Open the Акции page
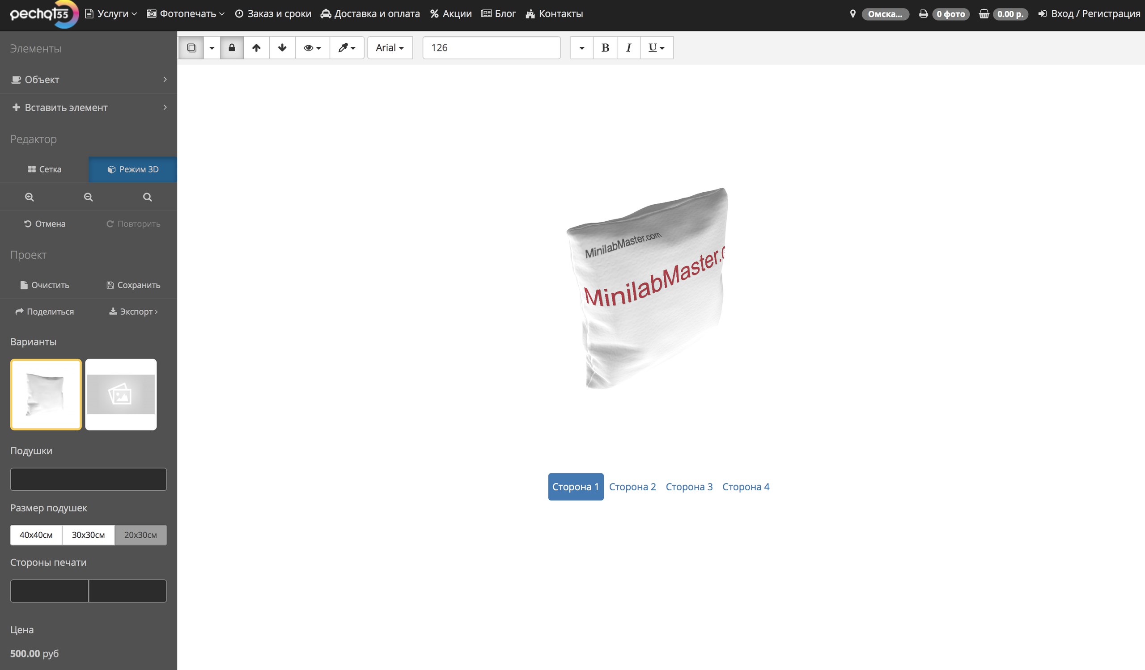The image size is (1145, 670). point(451,13)
